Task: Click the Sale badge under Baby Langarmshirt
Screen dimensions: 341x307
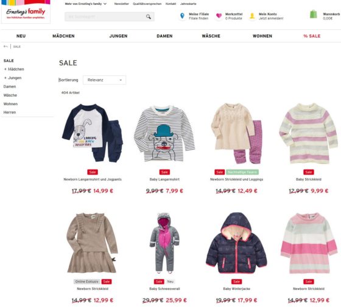Action: [x=164, y=172]
